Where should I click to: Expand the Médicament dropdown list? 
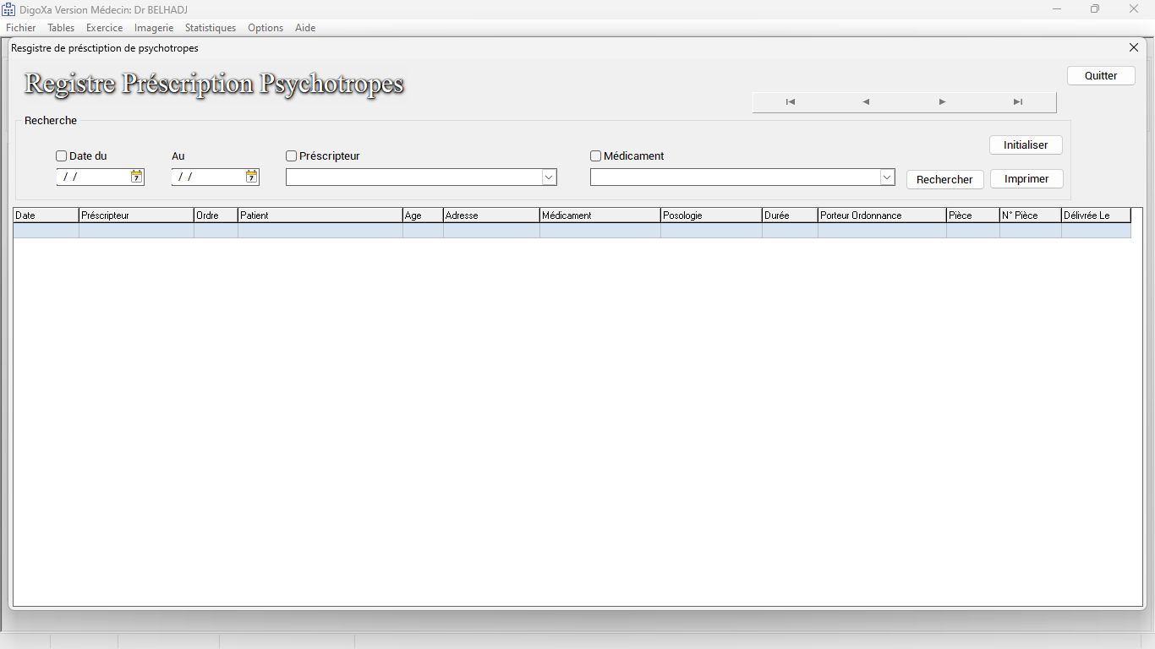click(x=887, y=177)
